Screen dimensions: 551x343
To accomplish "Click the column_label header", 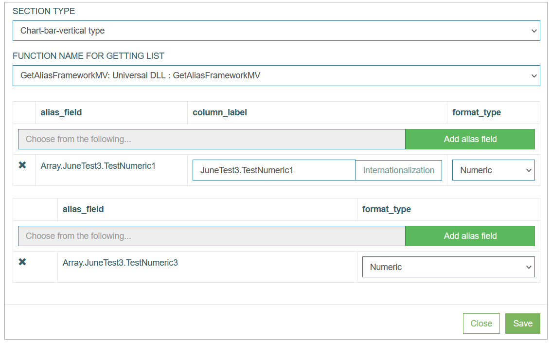I will 220,112.
